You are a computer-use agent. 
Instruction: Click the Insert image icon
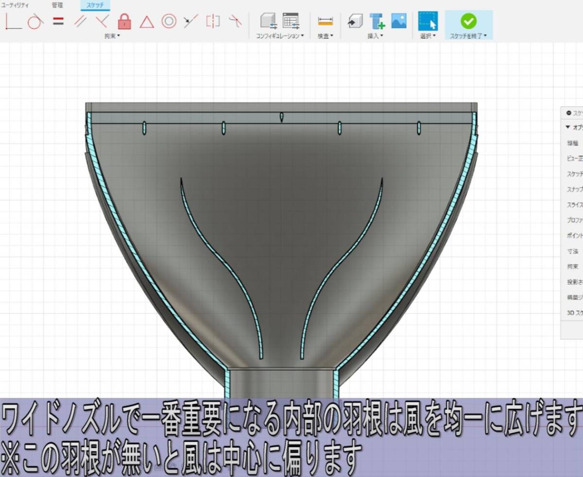tap(399, 20)
